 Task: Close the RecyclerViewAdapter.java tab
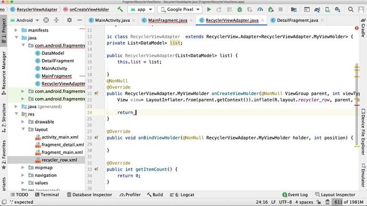pos(263,21)
